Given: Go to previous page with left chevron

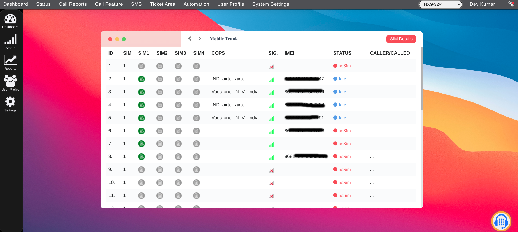Looking at the screenshot, I should 190,39.
